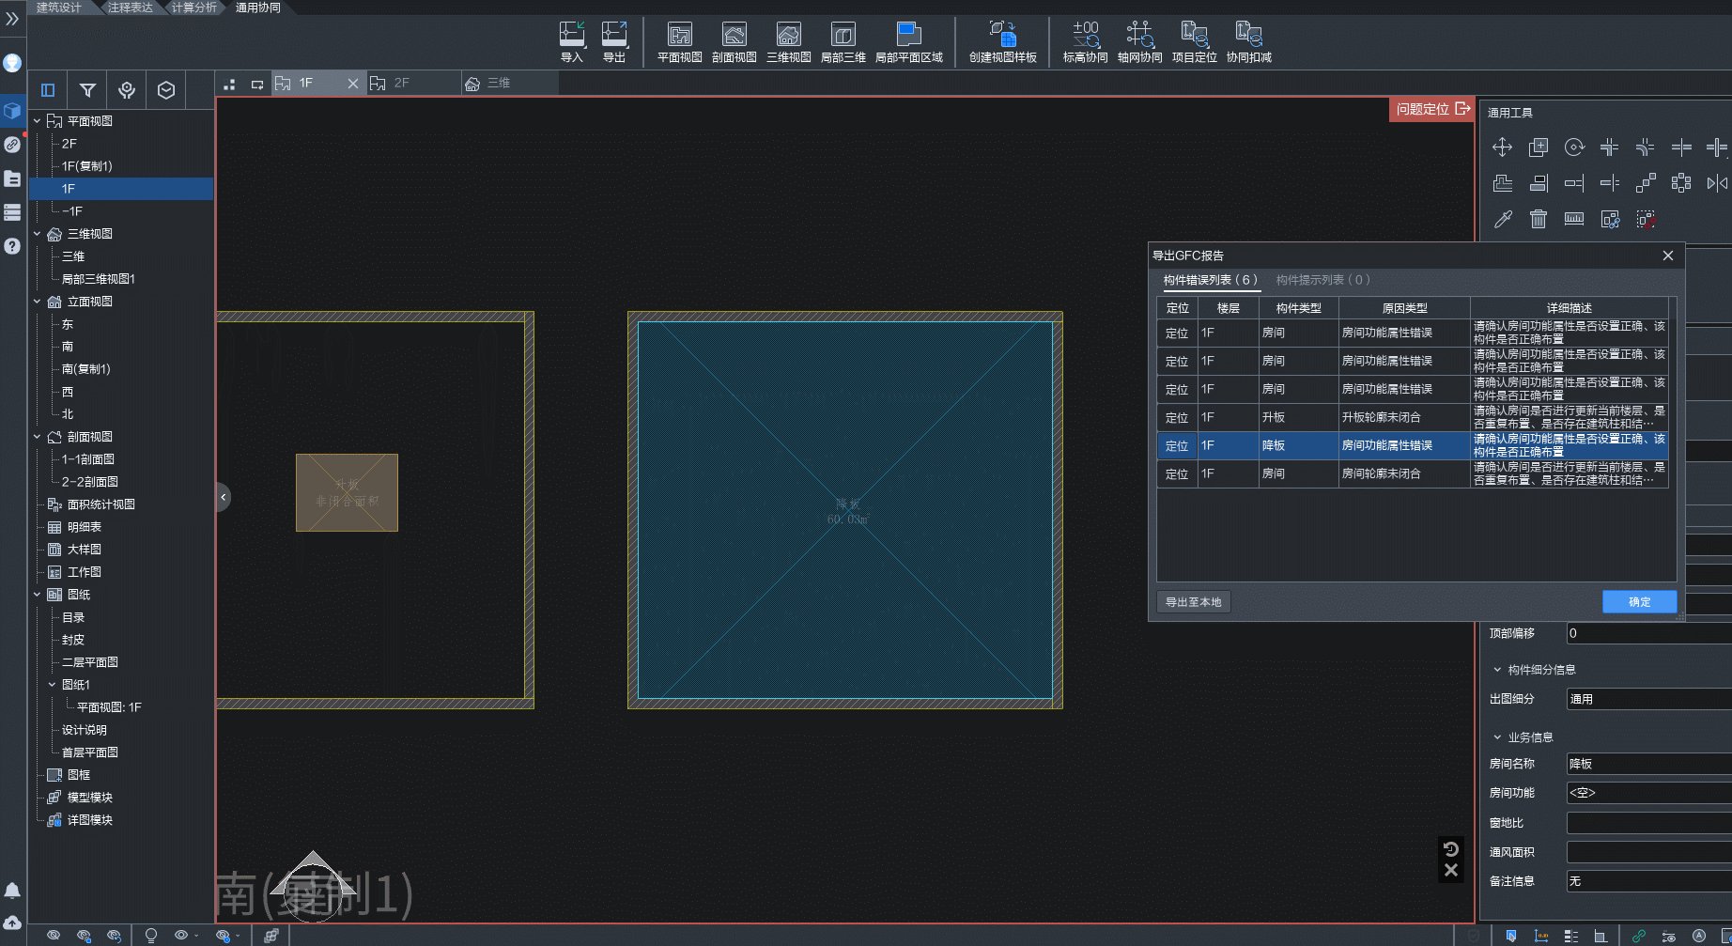Click the 导入 import icon
The image size is (1732, 946).
(x=572, y=41)
